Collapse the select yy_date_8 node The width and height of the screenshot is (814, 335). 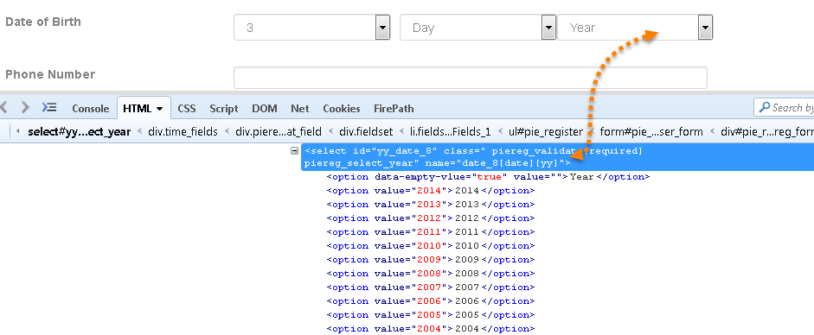(294, 151)
